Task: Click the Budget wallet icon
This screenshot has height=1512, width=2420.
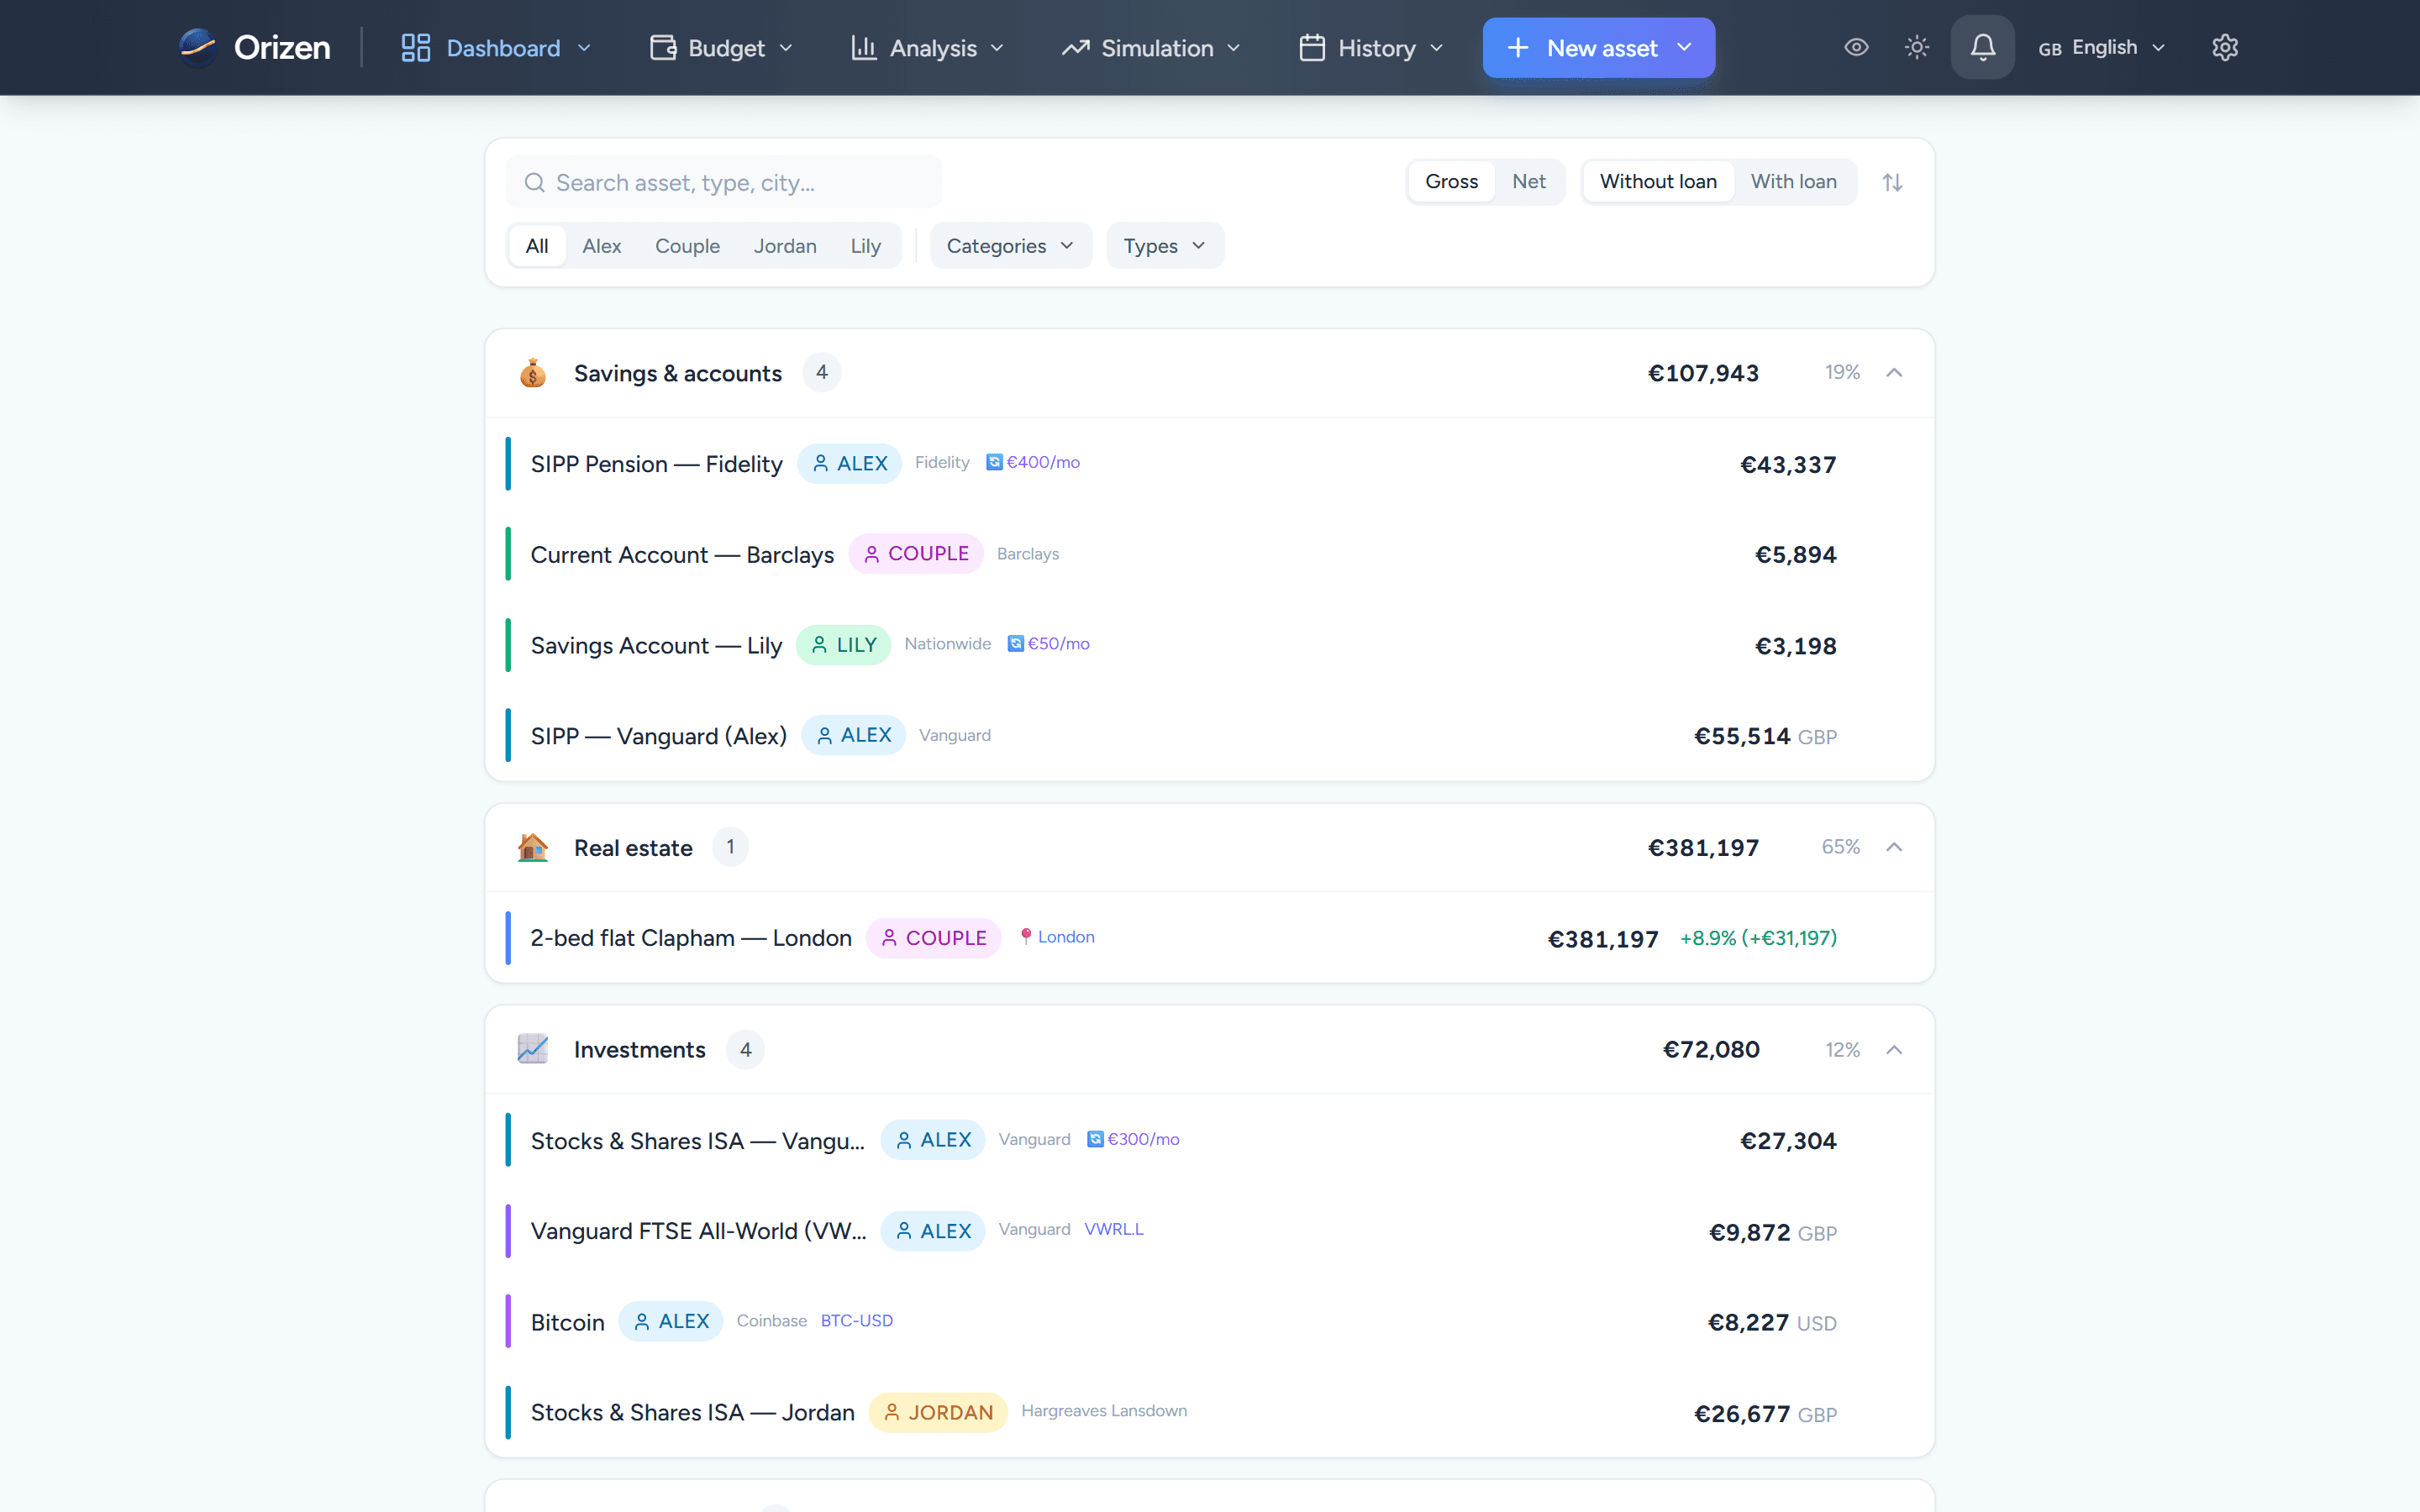Action: (x=663, y=47)
